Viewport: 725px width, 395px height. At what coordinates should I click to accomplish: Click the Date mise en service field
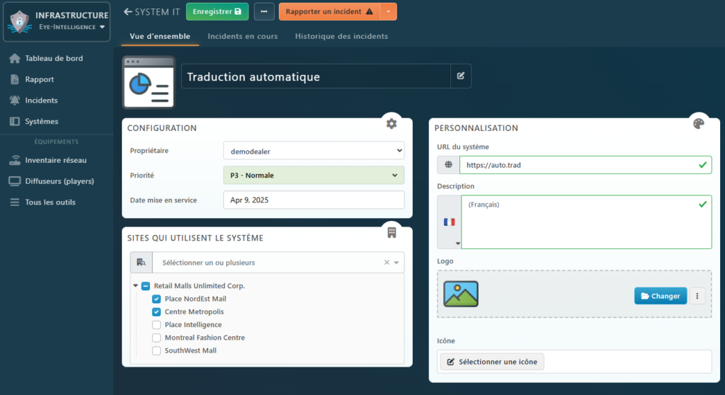[x=314, y=200]
